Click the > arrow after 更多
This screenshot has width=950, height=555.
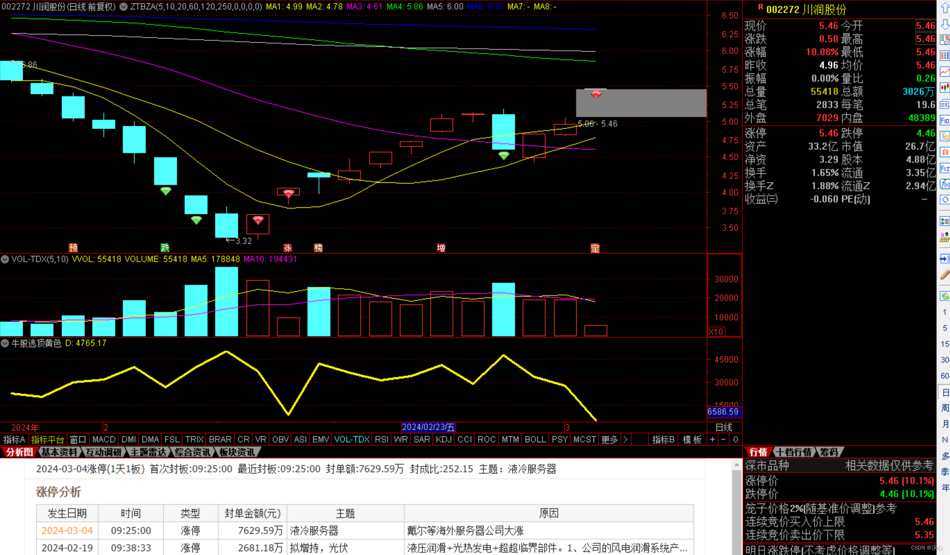[x=626, y=439]
